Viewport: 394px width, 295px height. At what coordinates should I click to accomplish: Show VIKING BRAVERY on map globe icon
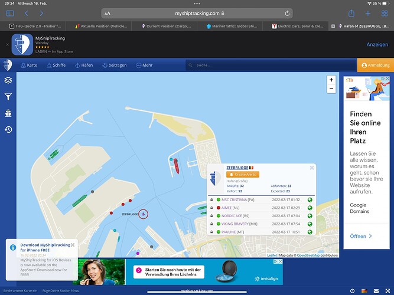(310, 224)
